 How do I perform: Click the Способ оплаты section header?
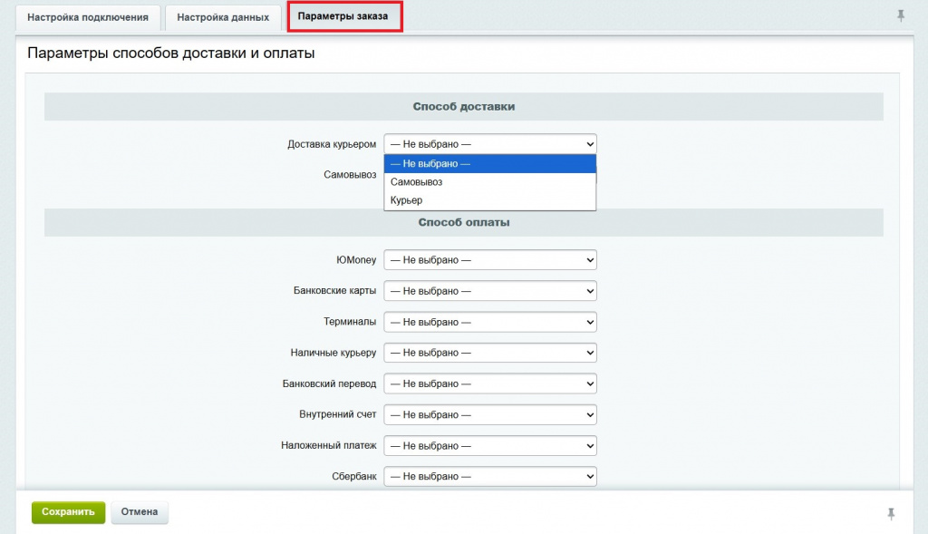[x=464, y=222]
